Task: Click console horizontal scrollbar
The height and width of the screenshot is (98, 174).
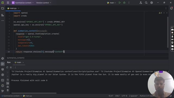Action: tap(34, 93)
